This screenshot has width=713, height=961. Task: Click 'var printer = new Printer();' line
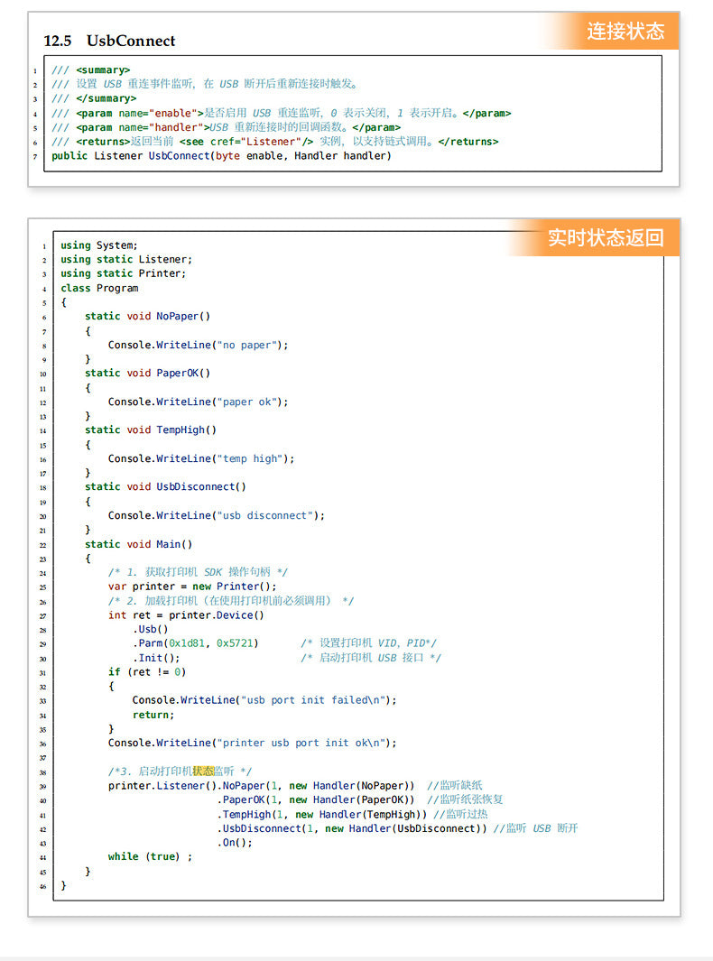[192, 587]
